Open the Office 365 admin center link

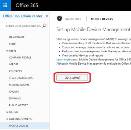tap(22, 16)
